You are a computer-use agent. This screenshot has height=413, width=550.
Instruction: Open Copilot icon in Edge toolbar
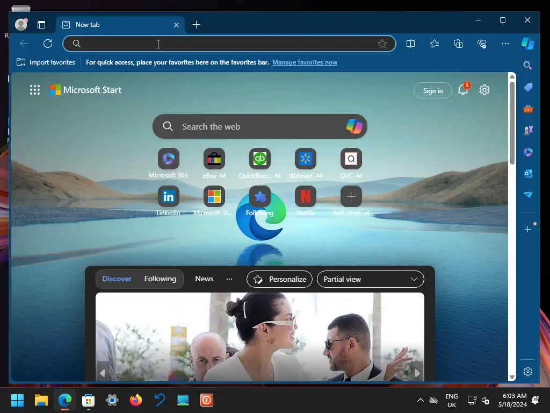point(527,44)
